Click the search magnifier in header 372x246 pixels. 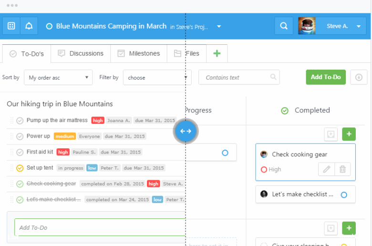tap(284, 26)
